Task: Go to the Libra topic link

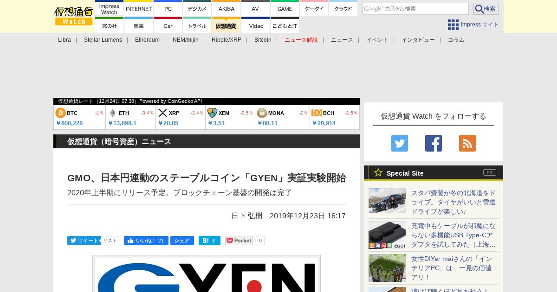Action: (65, 40)
